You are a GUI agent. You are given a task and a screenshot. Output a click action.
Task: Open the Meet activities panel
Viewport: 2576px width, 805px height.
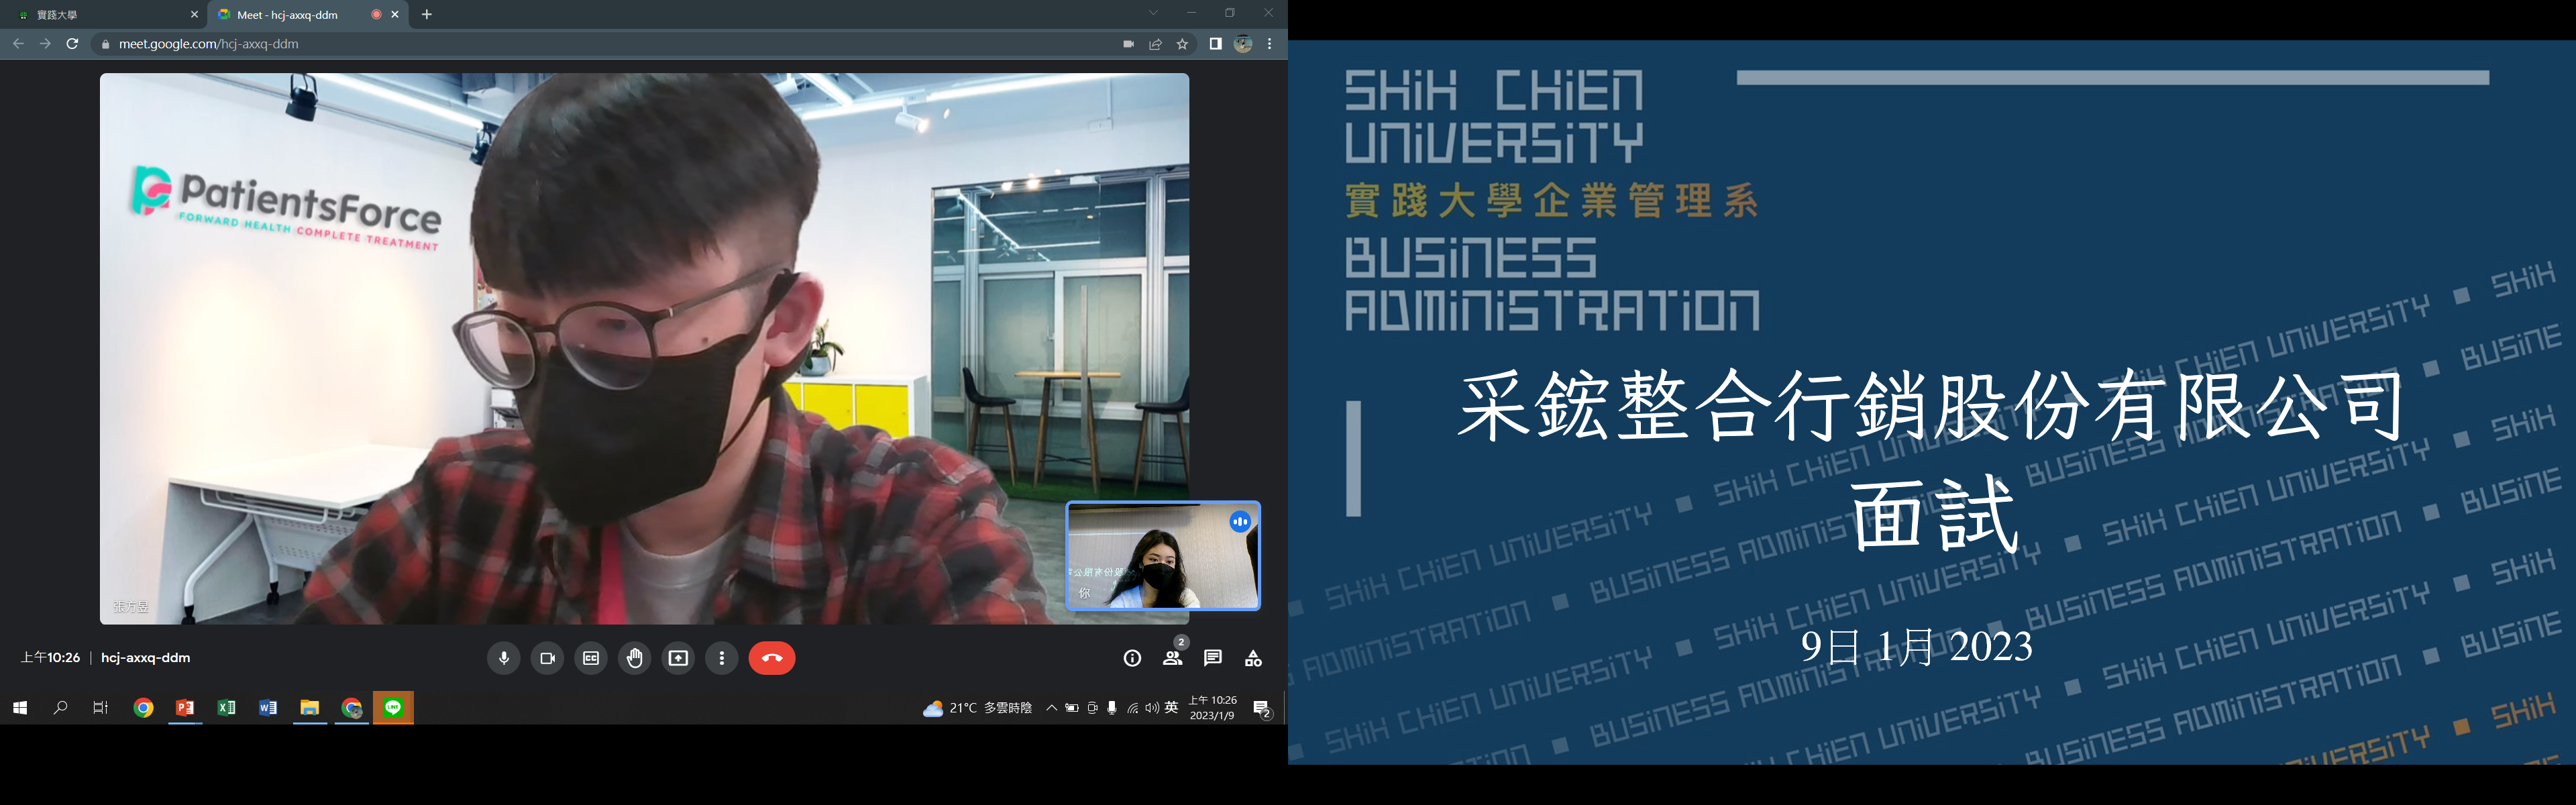(x=1253, y=658)
